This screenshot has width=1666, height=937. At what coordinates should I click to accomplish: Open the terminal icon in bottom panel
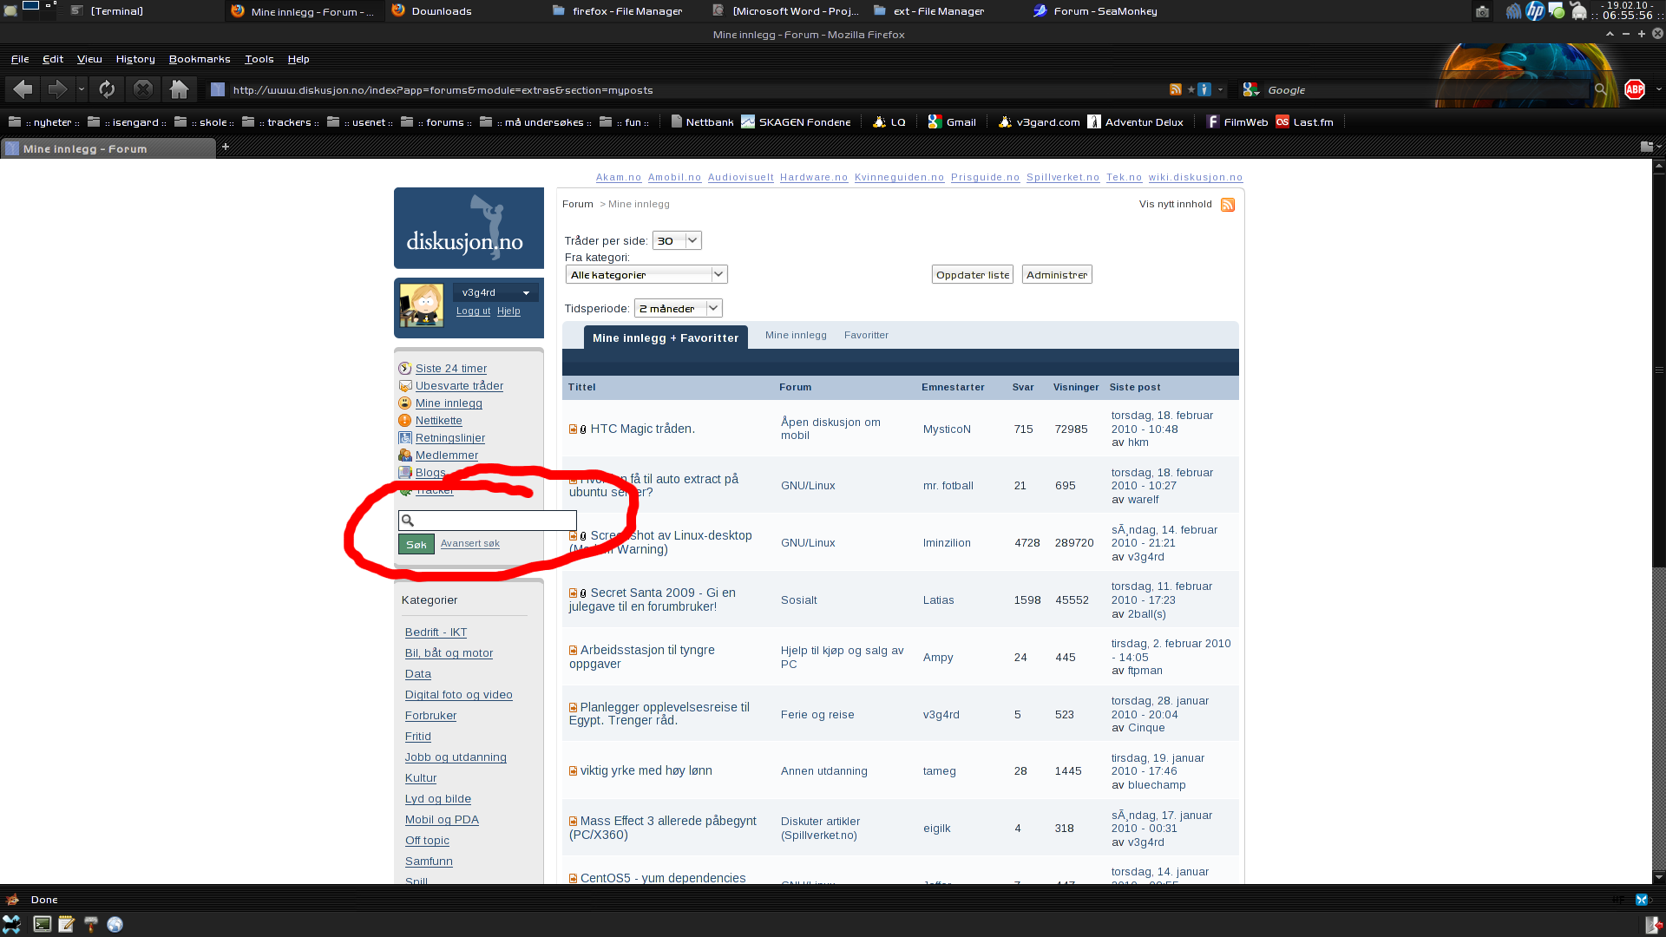tap(42, 924)
